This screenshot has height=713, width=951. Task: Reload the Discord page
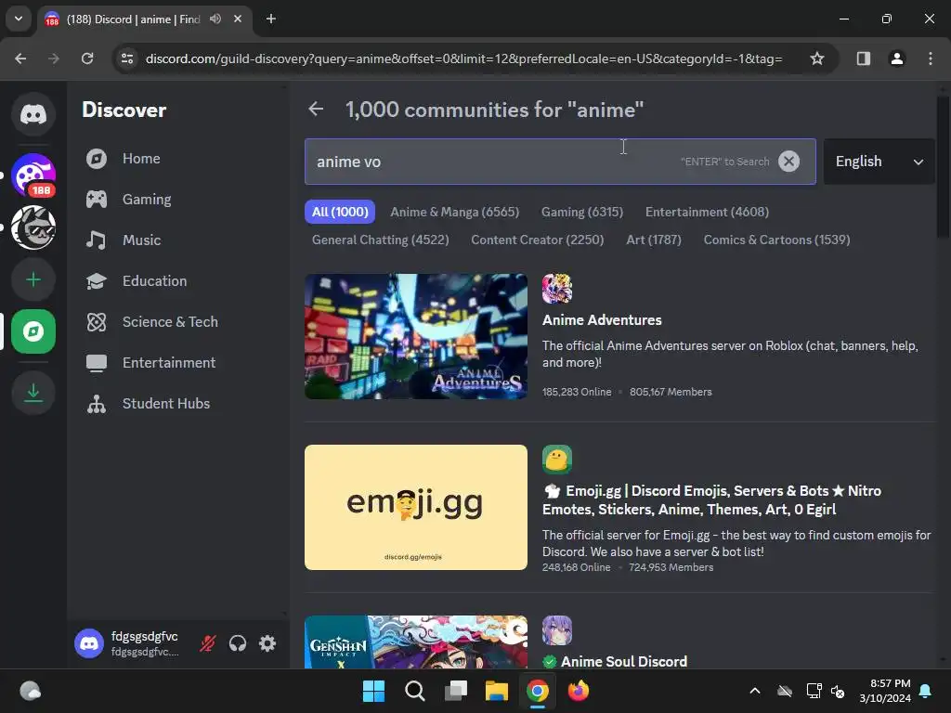click(x=87, y=58)
